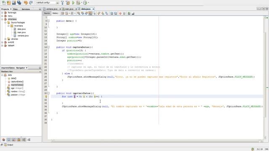The image size is (269, 151).
Task: Toggle the fifth Navigator filter button
Action: point(24,140)
